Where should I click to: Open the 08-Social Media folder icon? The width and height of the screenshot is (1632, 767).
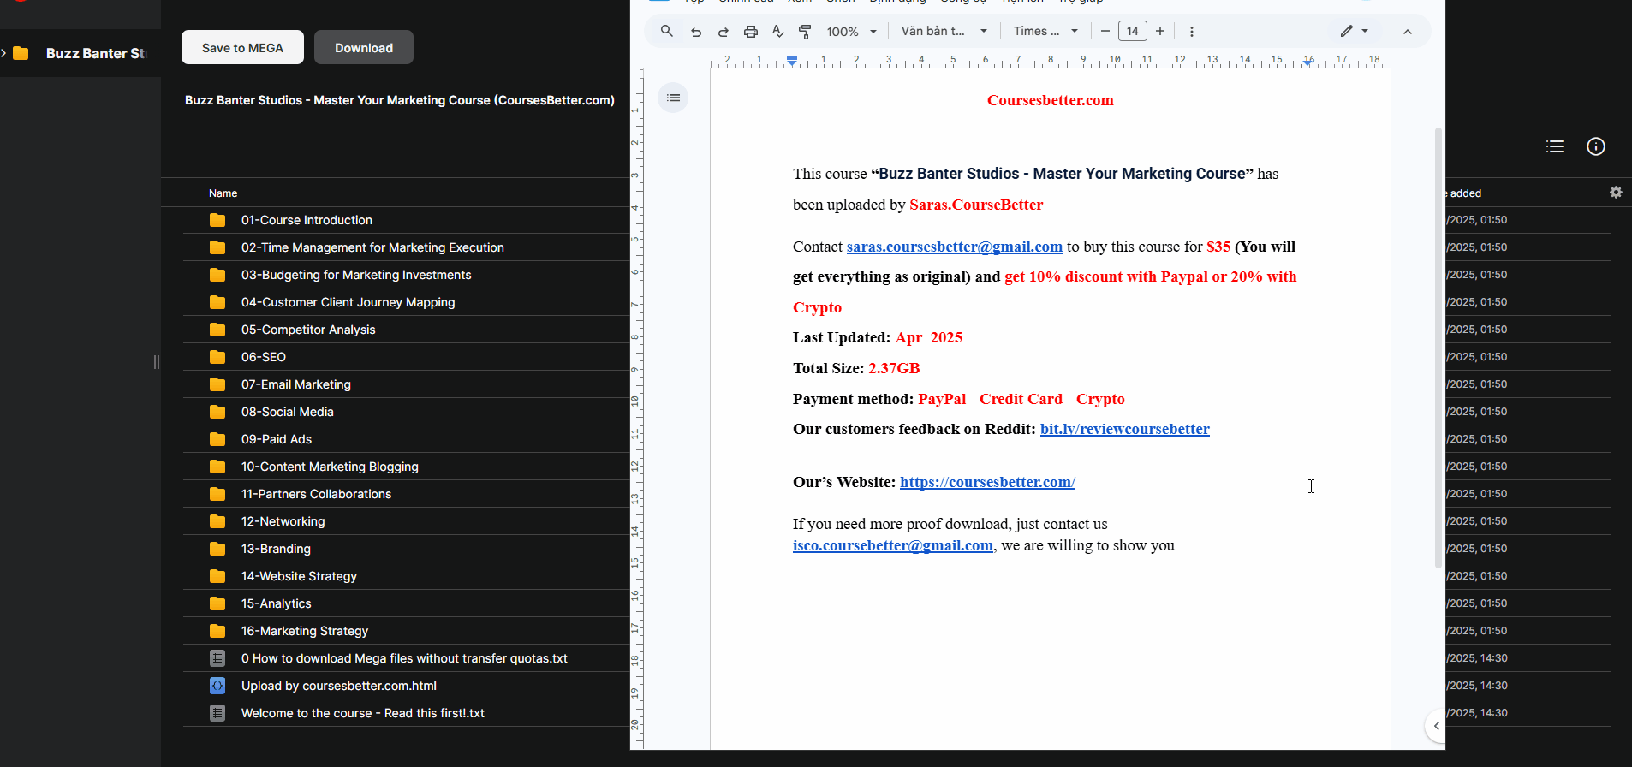[x=217, y=412]
